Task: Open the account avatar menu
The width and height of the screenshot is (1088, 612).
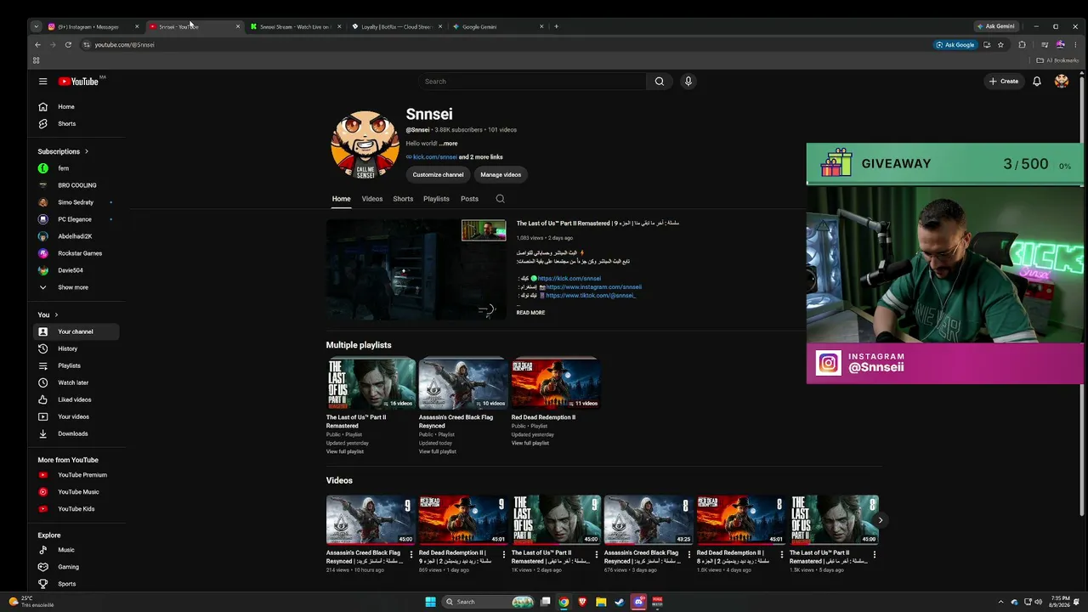Action: 1062,82
